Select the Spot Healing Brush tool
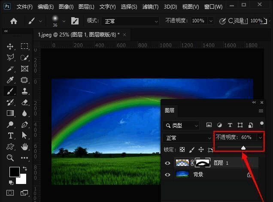Screen dimensions: 273x202 (x=24, y=80)
